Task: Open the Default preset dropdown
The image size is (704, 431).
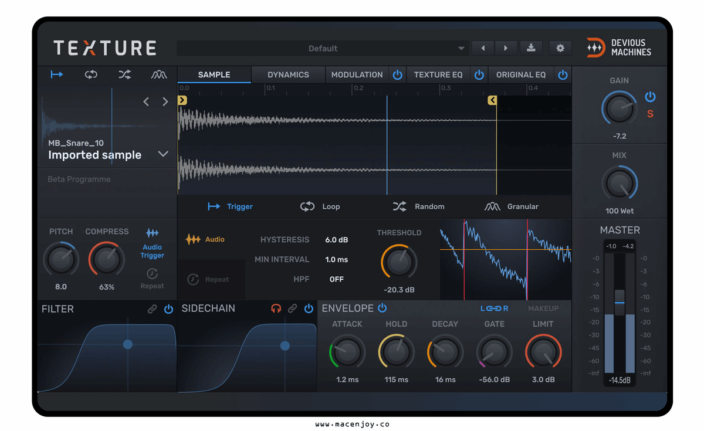Action: pyautogui.click(x=323, y=48)
